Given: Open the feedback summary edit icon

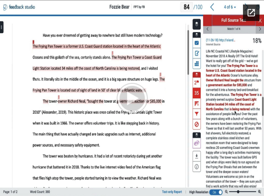Looking at the screenshot, I should 196,53.
